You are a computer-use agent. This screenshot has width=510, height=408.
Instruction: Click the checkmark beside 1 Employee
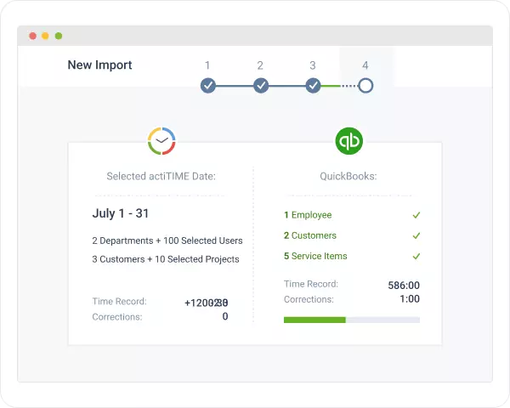click(x=416, y=215)
